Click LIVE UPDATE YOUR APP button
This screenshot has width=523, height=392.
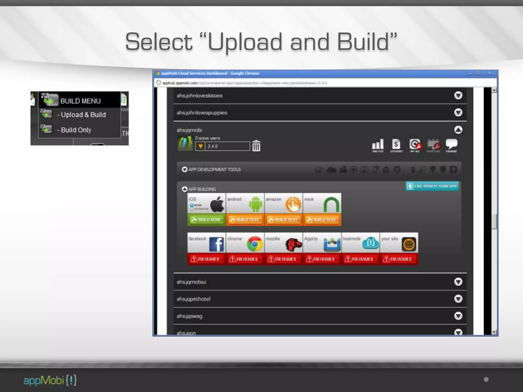coord(432,186)
